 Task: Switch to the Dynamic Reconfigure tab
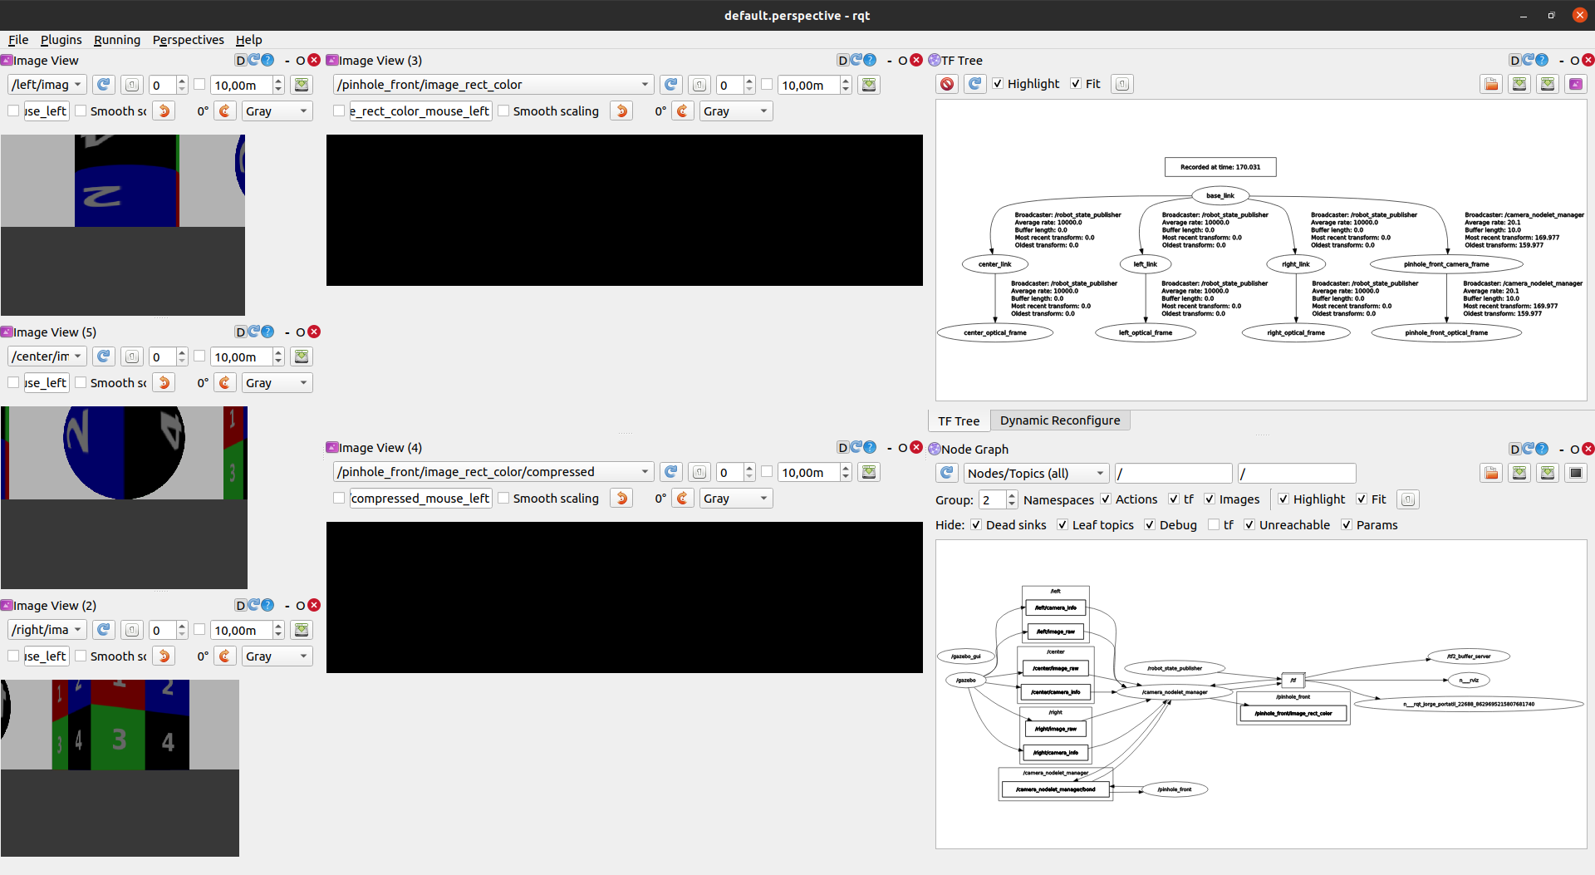click(x=1060, y=420)
